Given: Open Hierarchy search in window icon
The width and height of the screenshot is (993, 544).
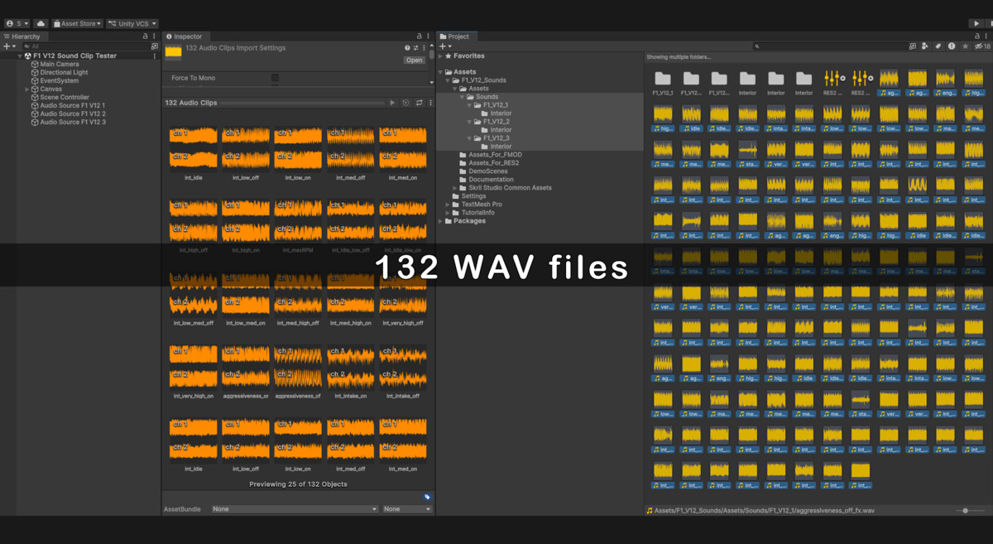Looking at the screenshot, I should 154,46.
